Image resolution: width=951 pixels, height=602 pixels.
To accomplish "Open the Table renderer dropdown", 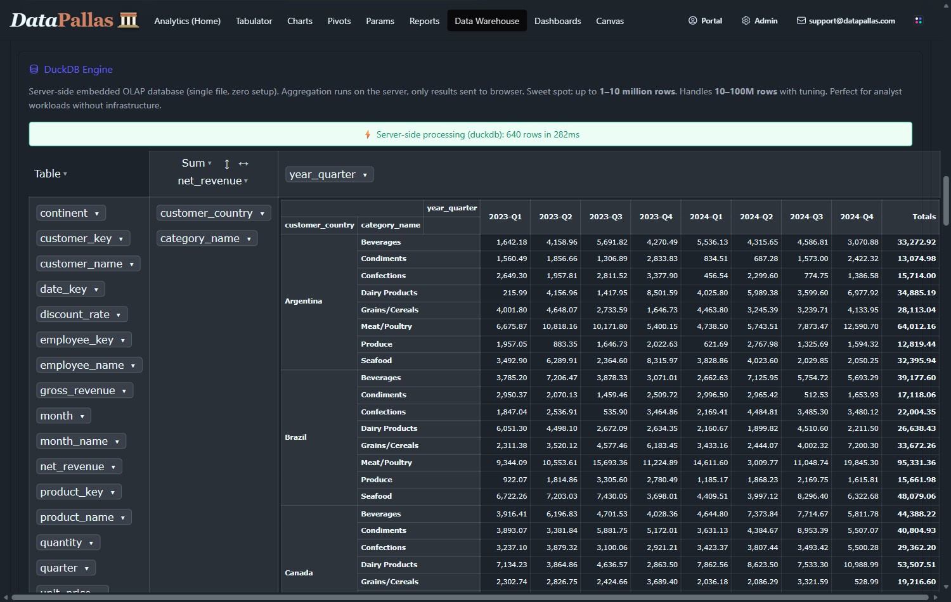I will (x=51, y=174).
